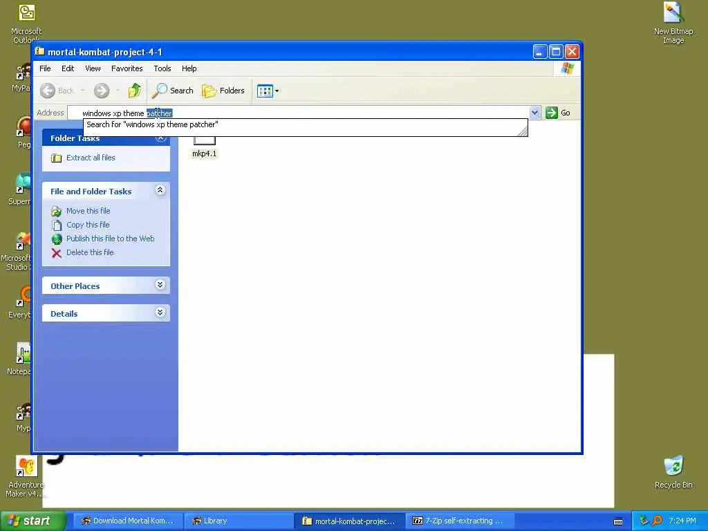Minimize the mortal-kombat-project-4-1 window
Viewport: 708px width, 531px height.
tap(540, 52)
